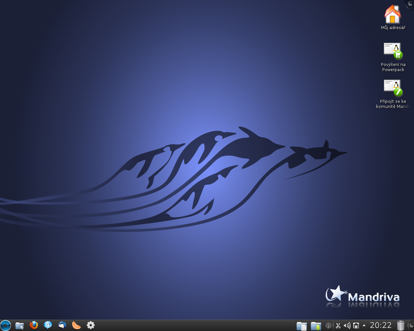Open the Mandriva star application launcher menu
Screen dimensions: 414x331
(x=5, y=325)
